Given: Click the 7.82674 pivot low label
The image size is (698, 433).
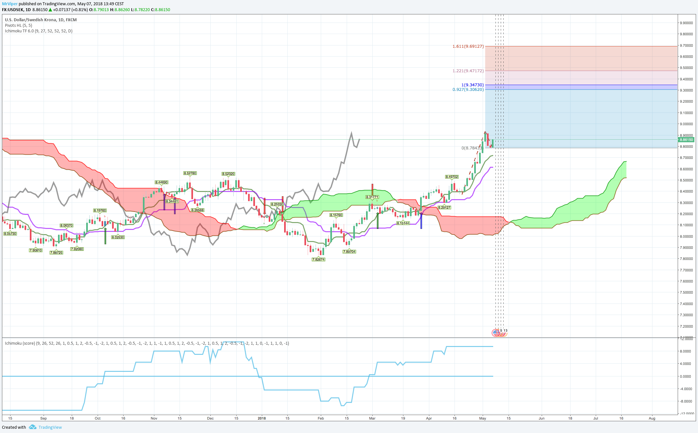Looking at the screenshot, I should click(x=319, y=259).
